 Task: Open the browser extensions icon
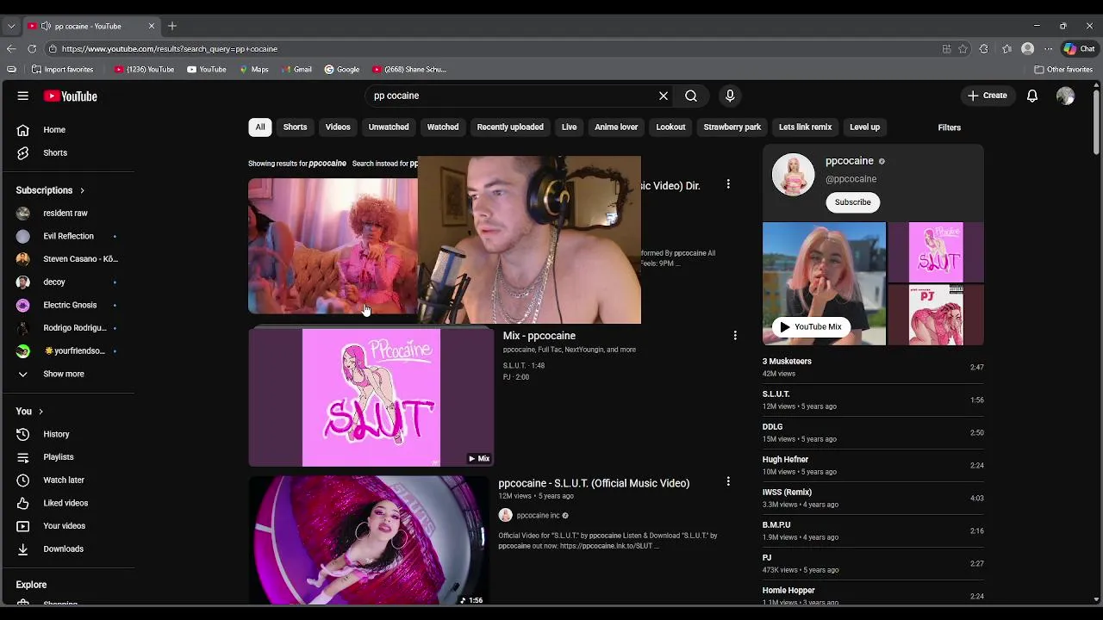[x=984, y=49]
